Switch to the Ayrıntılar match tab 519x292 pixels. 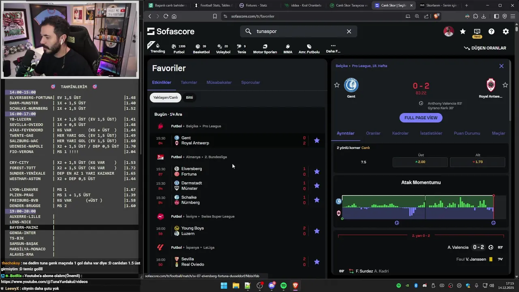pos(345,133)
